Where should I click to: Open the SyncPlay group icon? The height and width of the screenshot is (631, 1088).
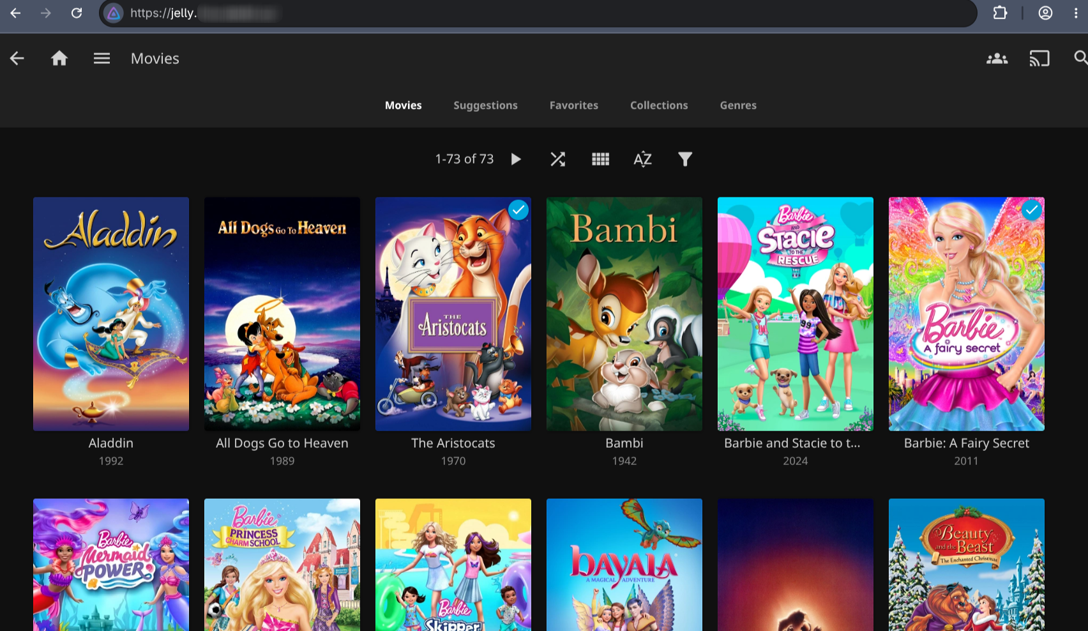click(x=997, y=59)
